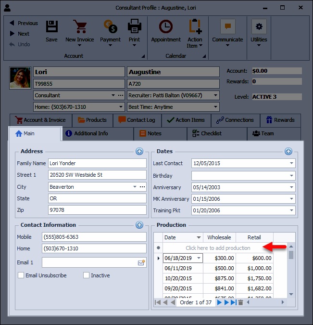Select the 06/11/2019 production row date

coord(183,268)
